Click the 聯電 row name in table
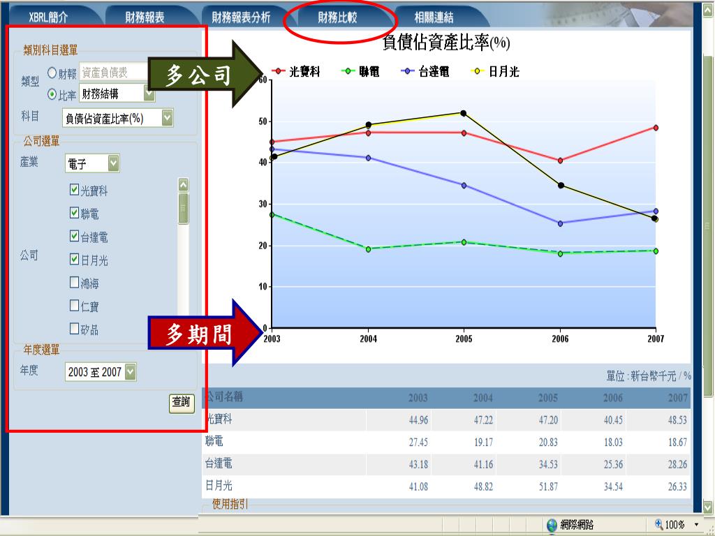 (x=214, y=441)
